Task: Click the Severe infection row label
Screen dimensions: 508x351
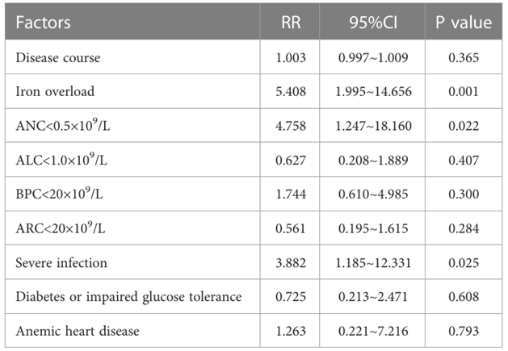Action: pos(61,262)
